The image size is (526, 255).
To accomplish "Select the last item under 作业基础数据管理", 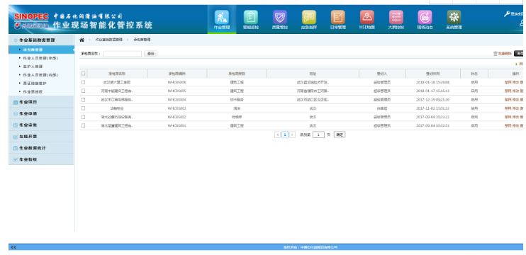I will pyautogui.click(x=33, y=91).
